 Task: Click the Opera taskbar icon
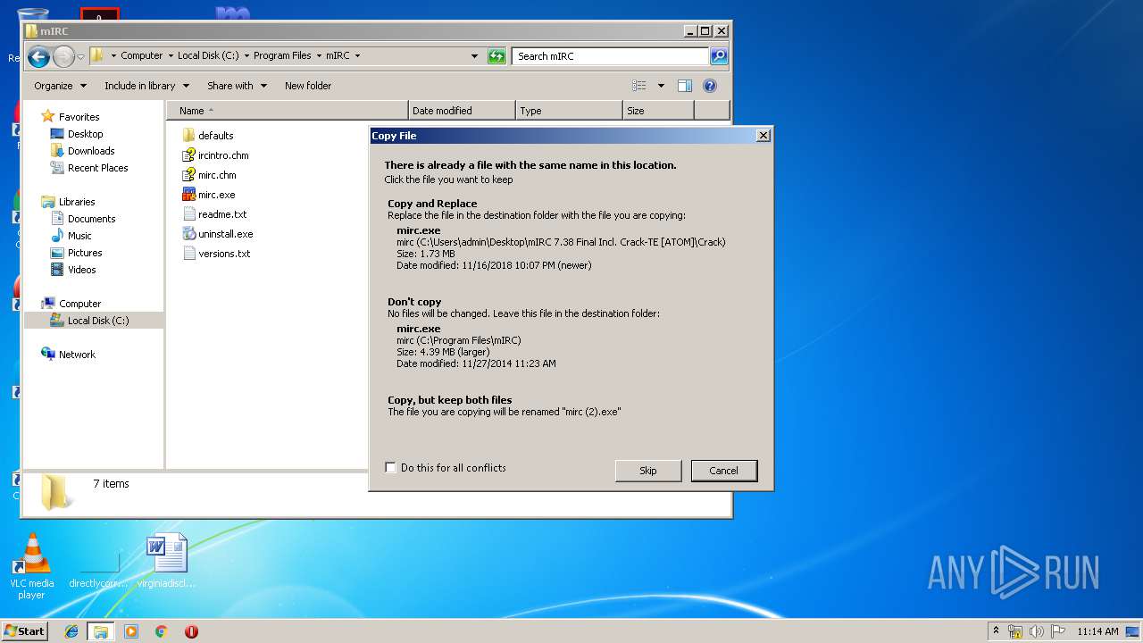191,631
